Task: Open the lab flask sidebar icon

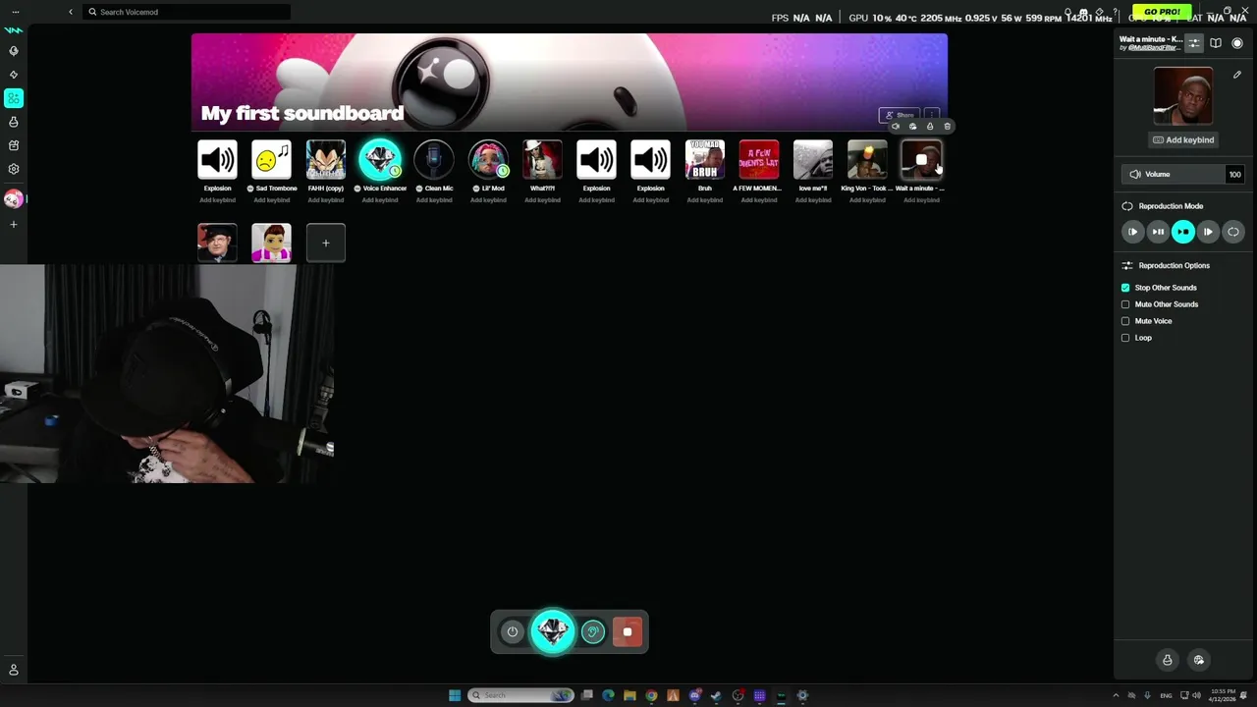Action: (14, 122)
